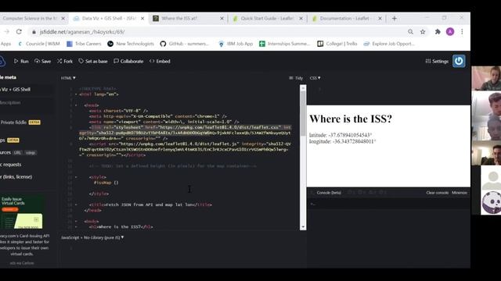The height and width of the screenshot is (281, 501).
Task: Open GitHub bookmark
Action: tap(185, 44)
